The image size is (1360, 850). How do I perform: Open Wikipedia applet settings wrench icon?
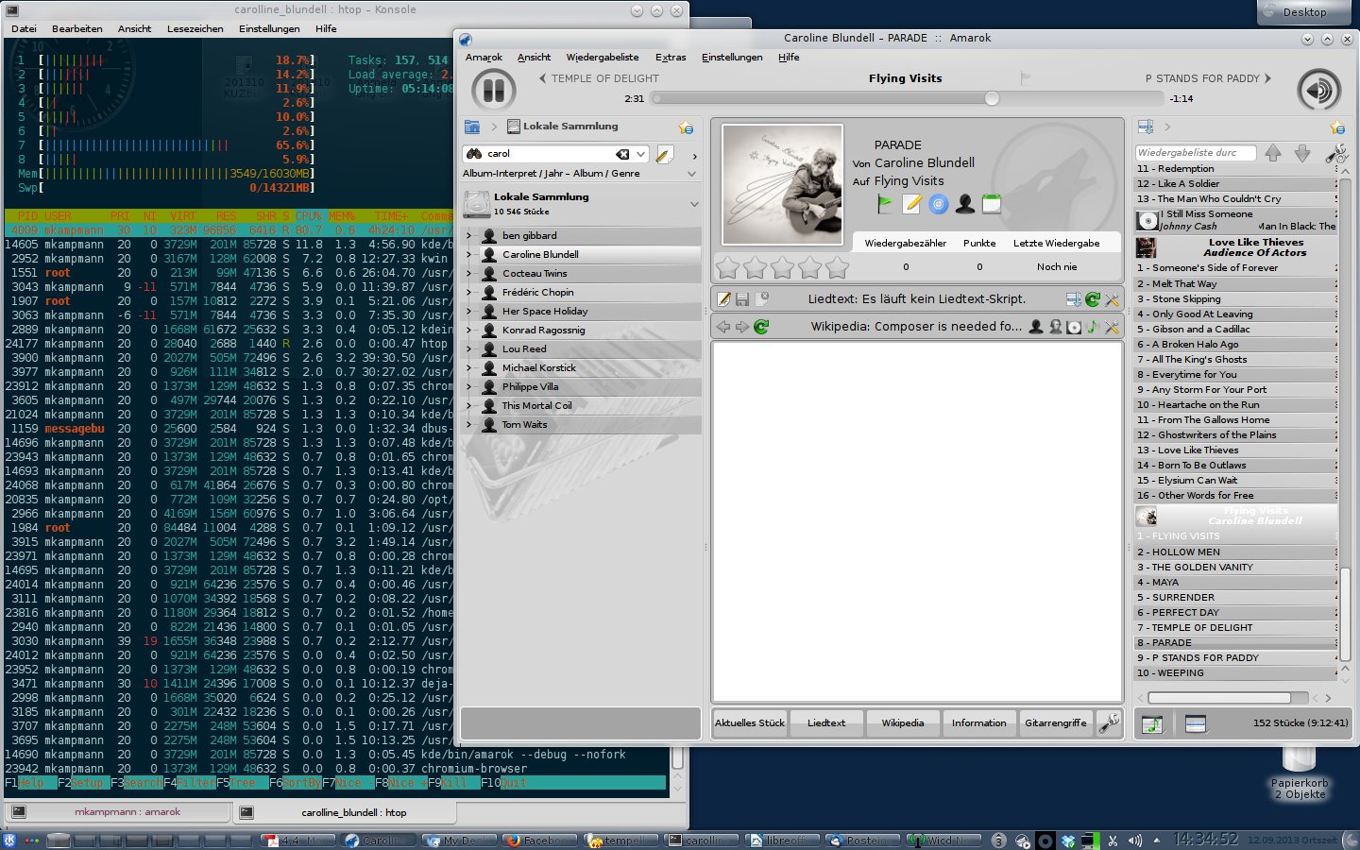(x=1112, y=327)
